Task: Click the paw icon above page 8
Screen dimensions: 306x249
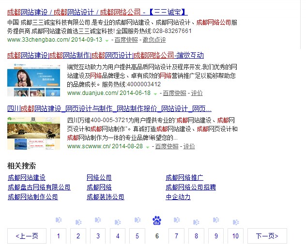Action: (x=196, y=222)
